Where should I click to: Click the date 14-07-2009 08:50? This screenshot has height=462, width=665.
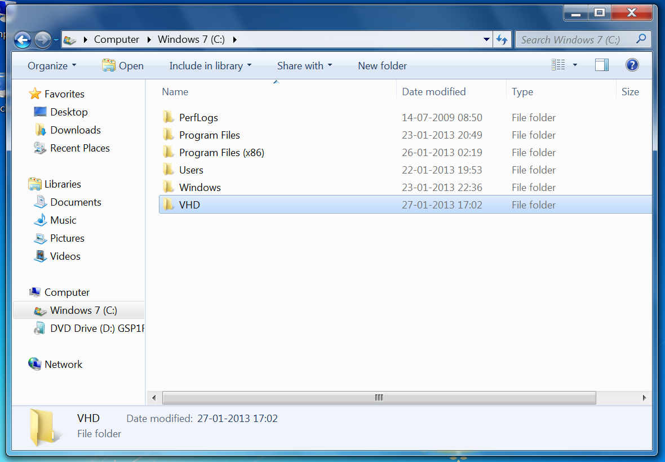click(442, 117)
